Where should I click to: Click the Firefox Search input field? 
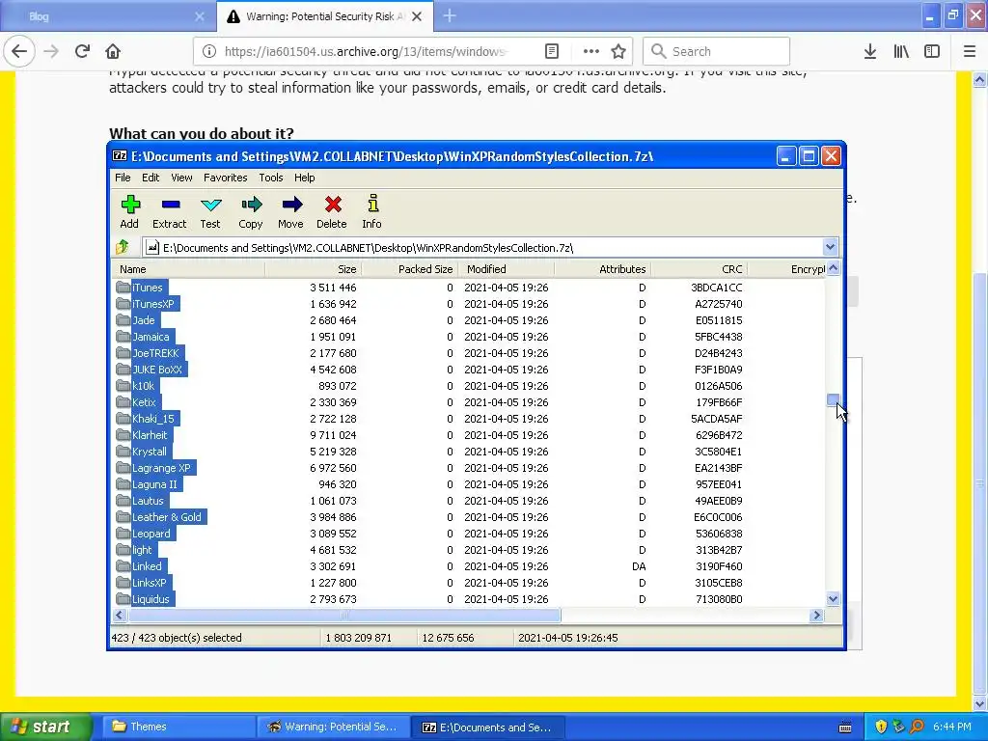coord(717,52)
